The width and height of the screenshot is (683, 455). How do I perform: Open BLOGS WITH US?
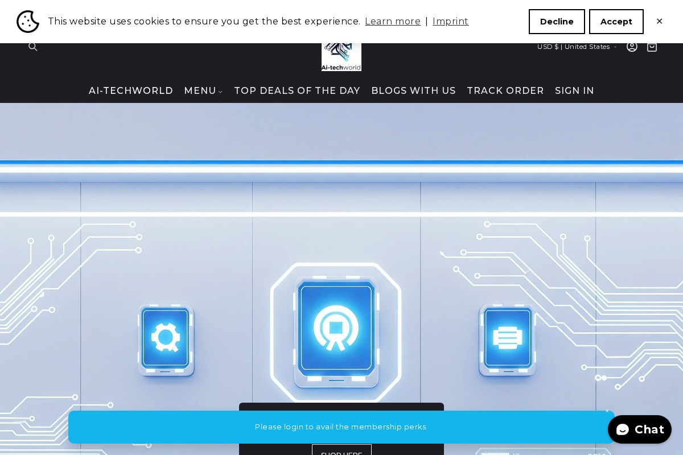click(x=413, y=91)
